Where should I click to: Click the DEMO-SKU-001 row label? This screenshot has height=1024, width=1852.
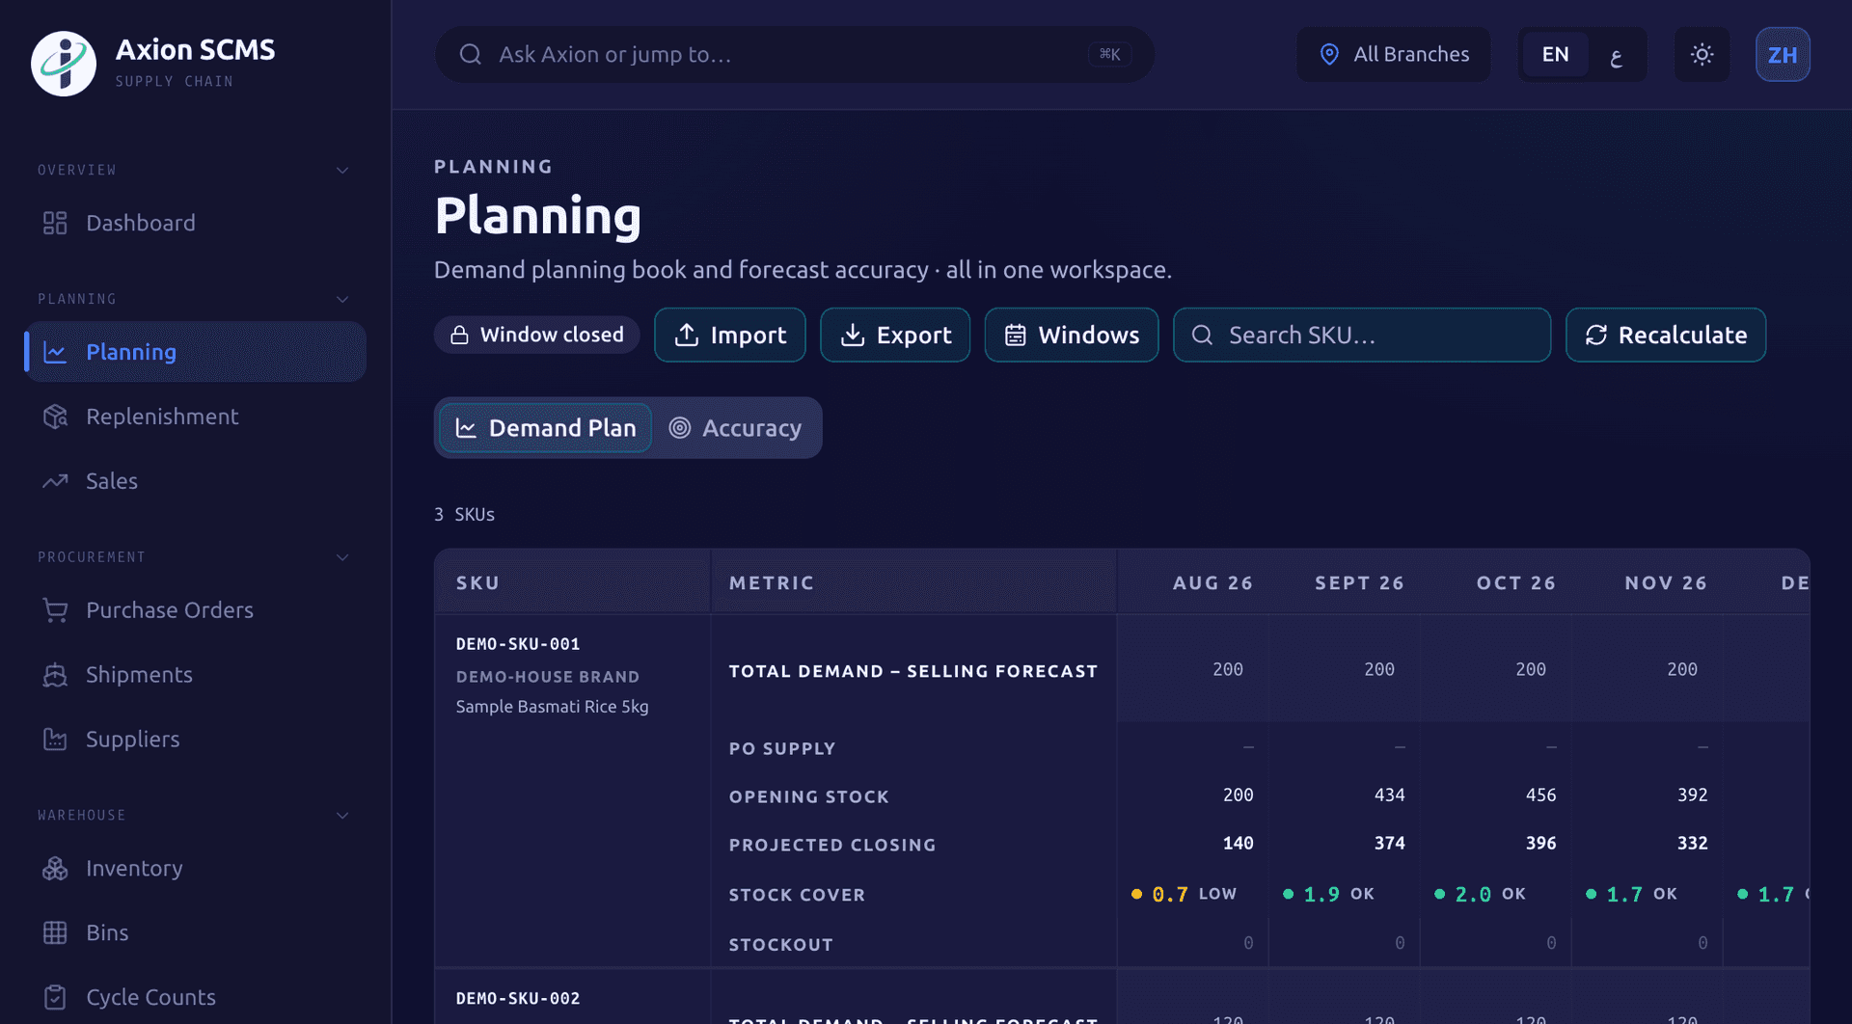click(518, 644)
